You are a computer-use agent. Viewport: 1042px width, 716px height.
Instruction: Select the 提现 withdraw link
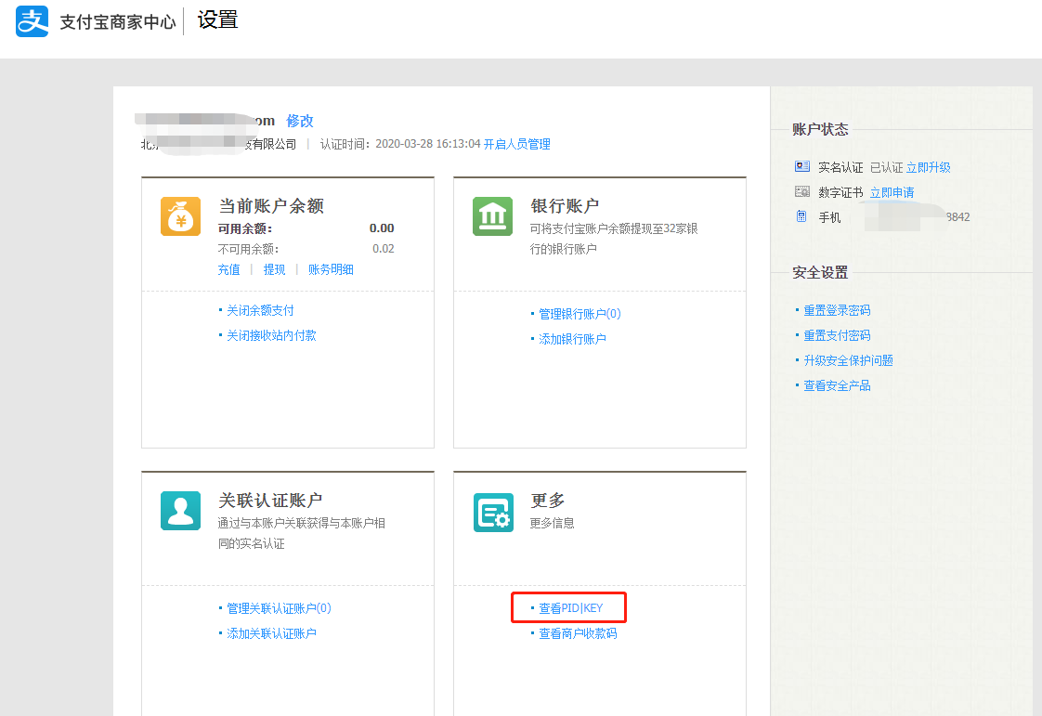[x=274, y=269]
